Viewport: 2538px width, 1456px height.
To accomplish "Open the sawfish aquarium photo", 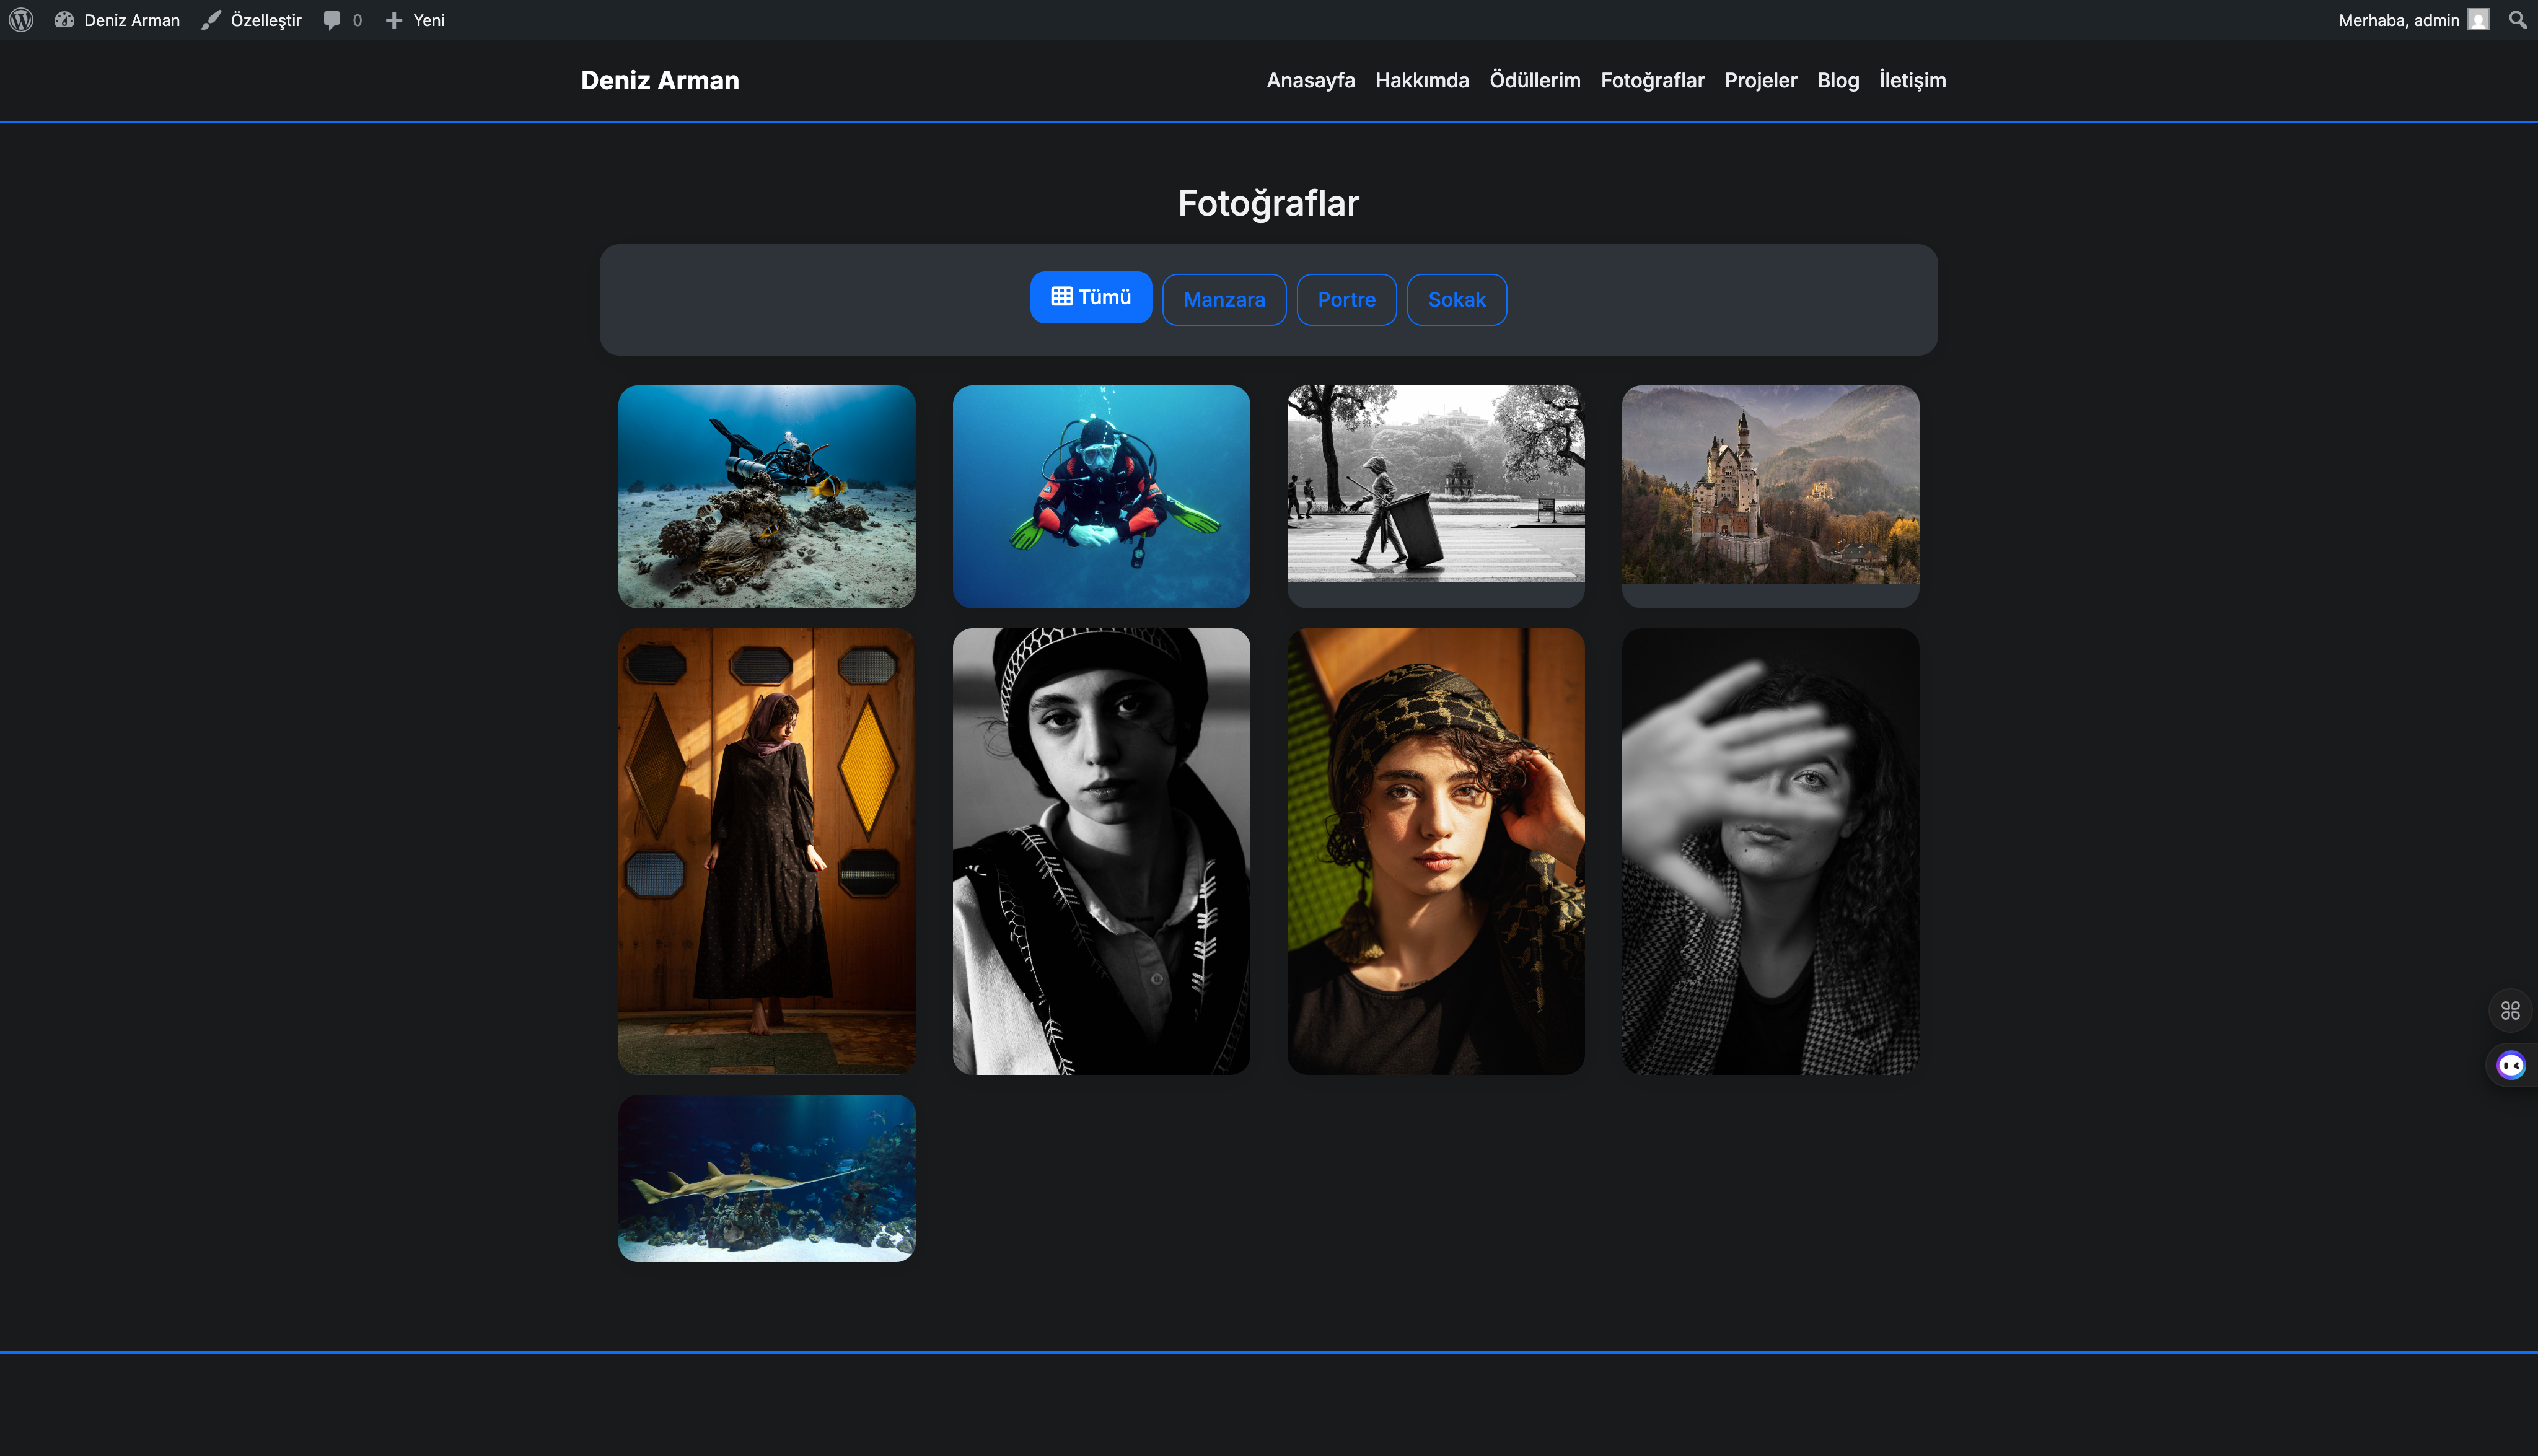I will tap(767, 1178).
